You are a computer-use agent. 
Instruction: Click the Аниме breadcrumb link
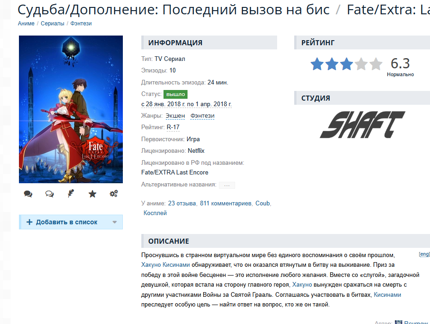[x=26, y=24]
